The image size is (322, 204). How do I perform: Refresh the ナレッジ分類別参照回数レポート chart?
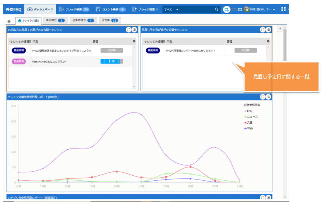pyautogui.click(x=262, y=97)
